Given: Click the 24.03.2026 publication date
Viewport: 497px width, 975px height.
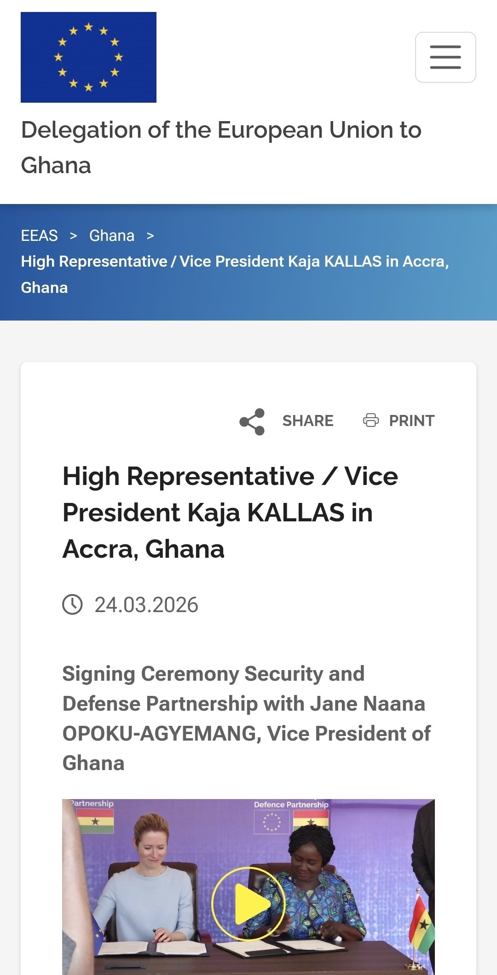Looking at the screenshot, I should point(146,605).
